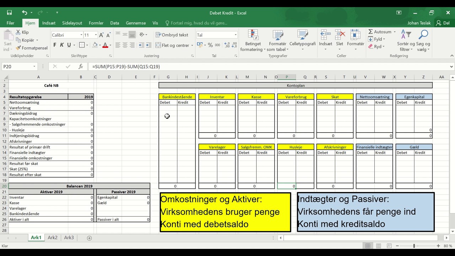
Task: Switch to sheet Ark2
Action: click(x=53, y=238)
